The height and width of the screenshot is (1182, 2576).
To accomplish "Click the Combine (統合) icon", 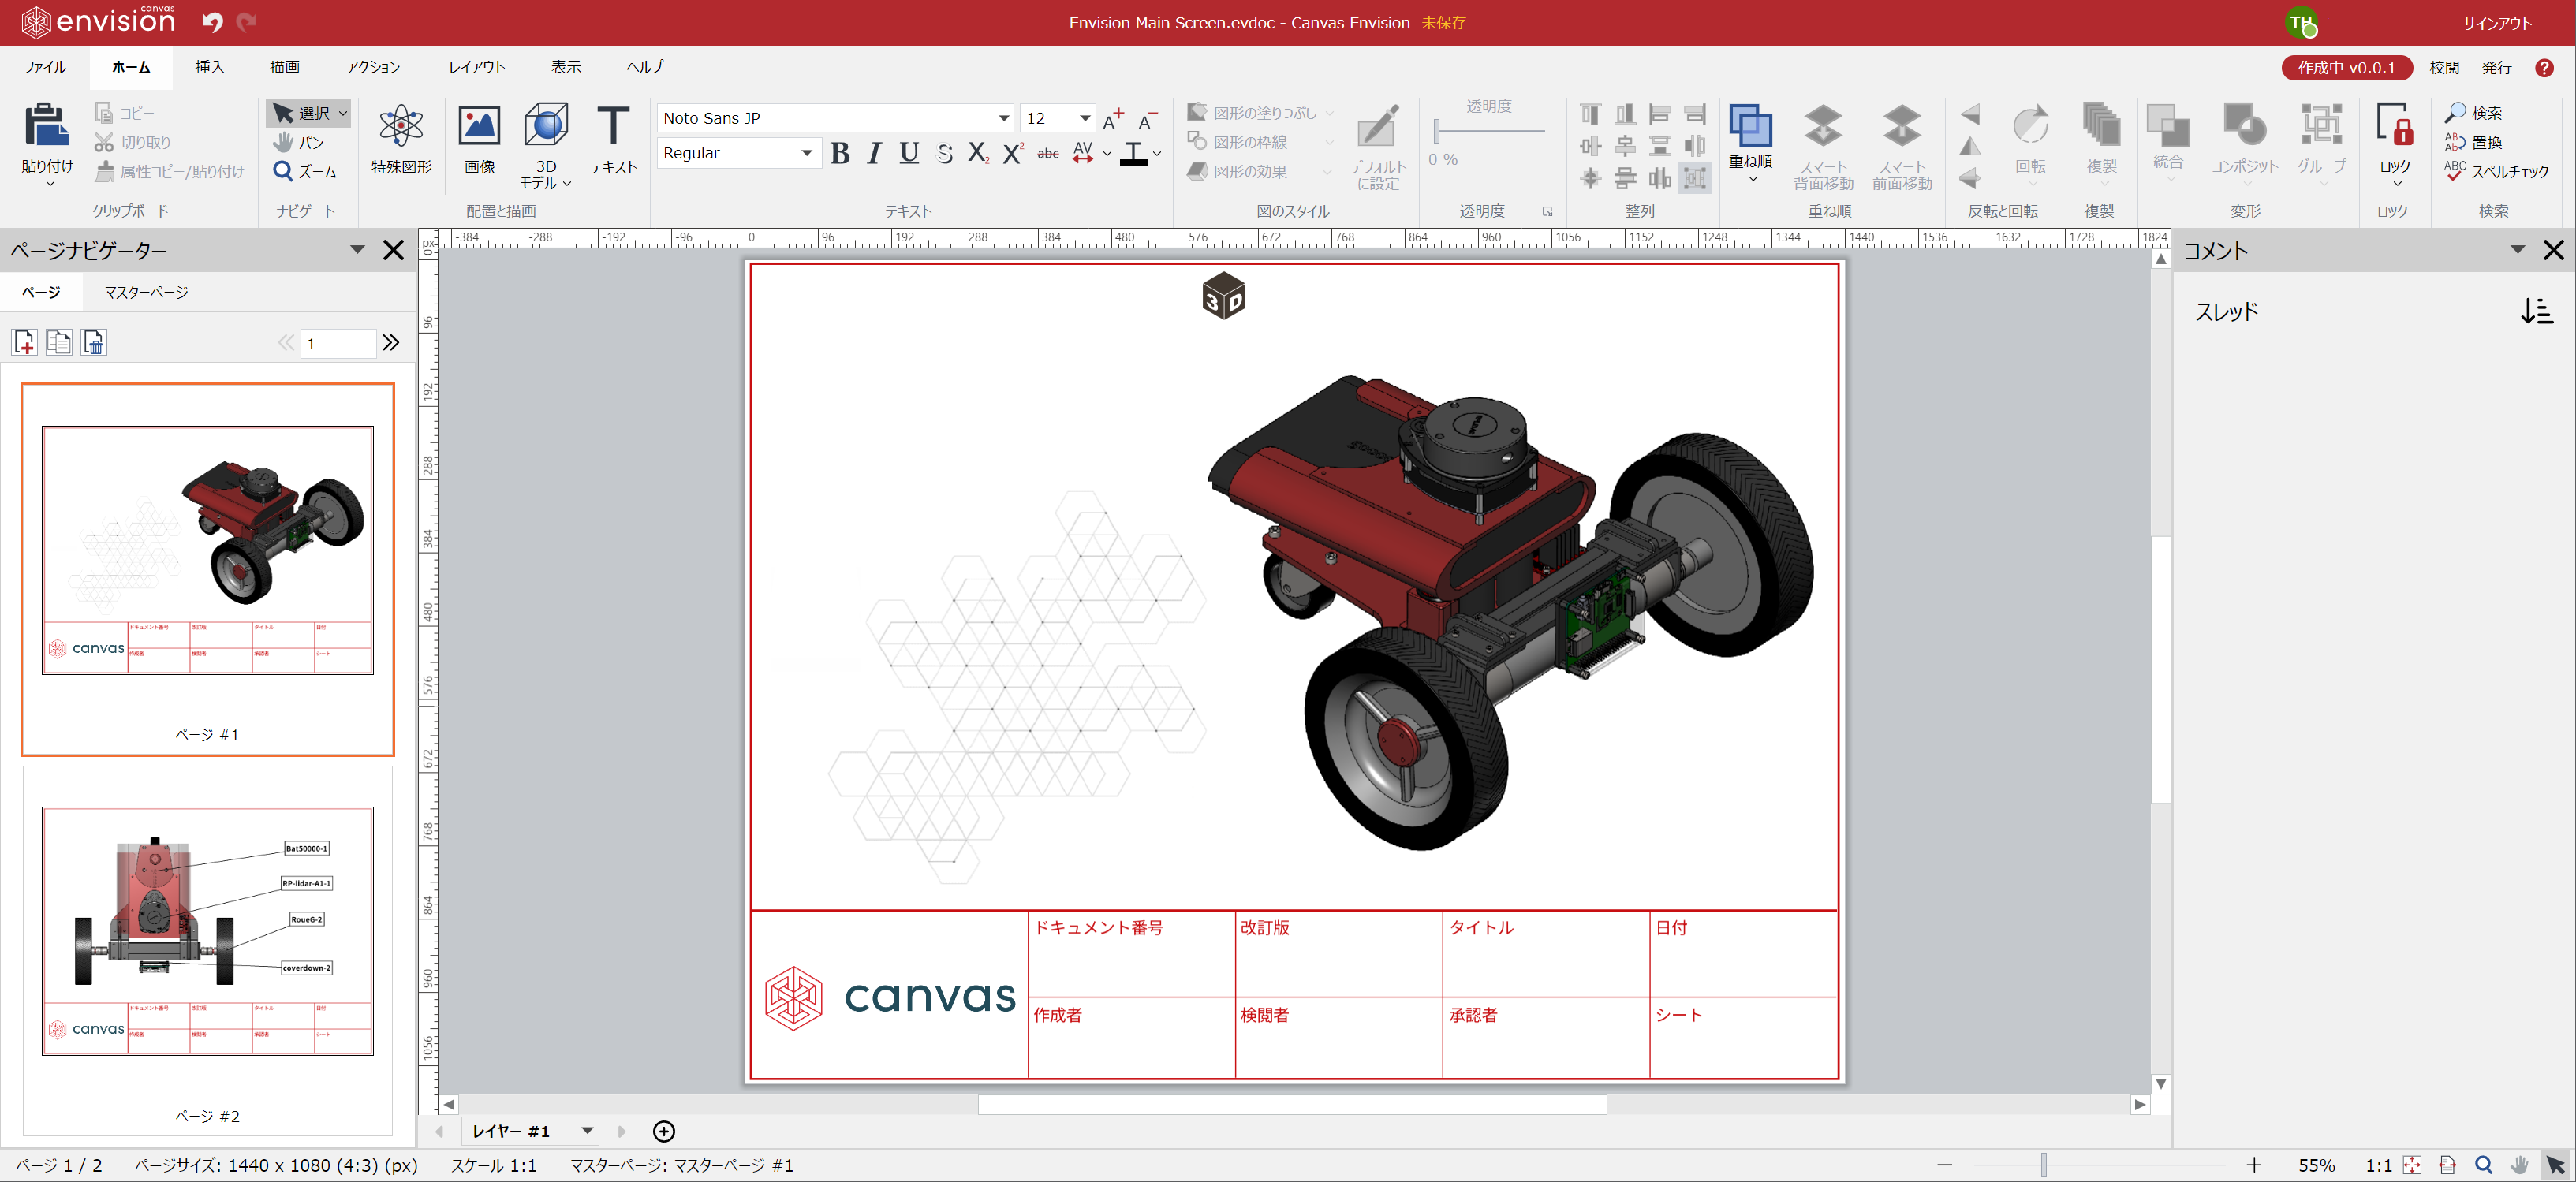I will pyautogui.click(x=2167, y=126).
